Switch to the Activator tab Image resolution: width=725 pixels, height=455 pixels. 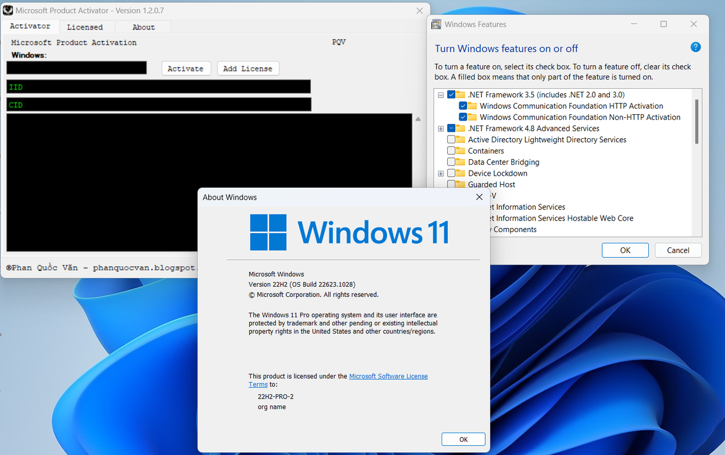(x=30, y=26)
